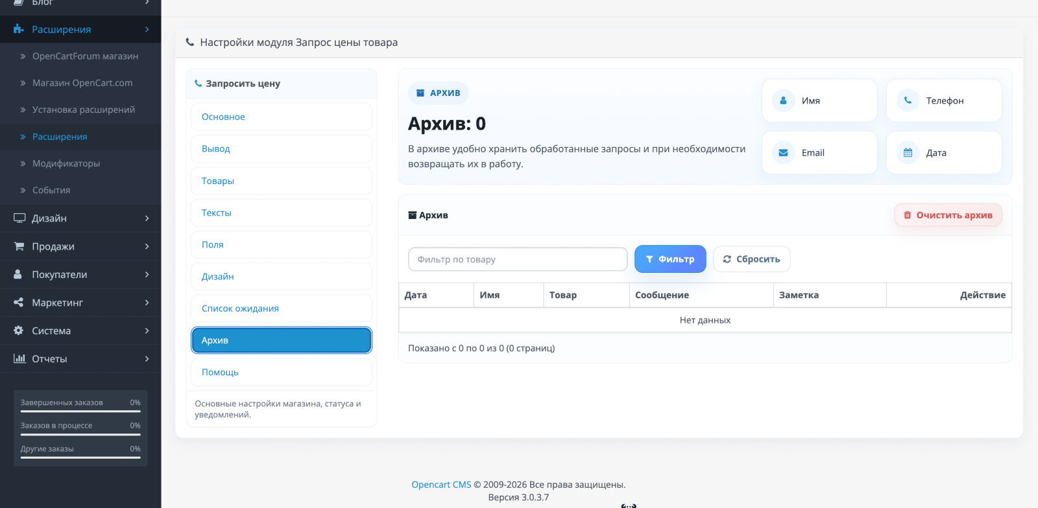The image size is (1038, 508).
Task: Click the puzzle icon next to Расширения
Action: [x=18, y=29]
